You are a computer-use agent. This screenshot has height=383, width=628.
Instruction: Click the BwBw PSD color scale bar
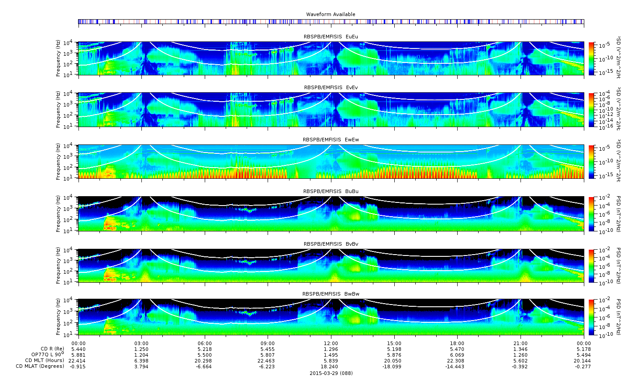[x=591, y=317]
